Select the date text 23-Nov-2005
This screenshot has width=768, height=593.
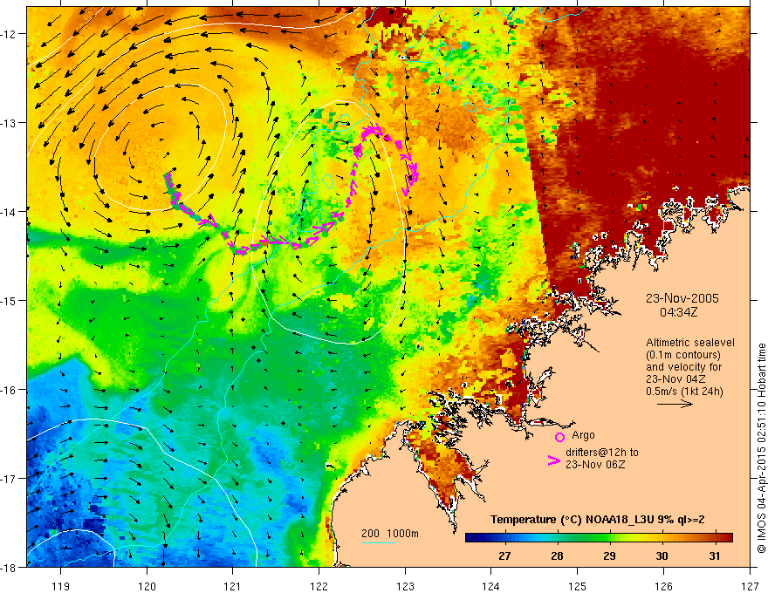[682, 298]
